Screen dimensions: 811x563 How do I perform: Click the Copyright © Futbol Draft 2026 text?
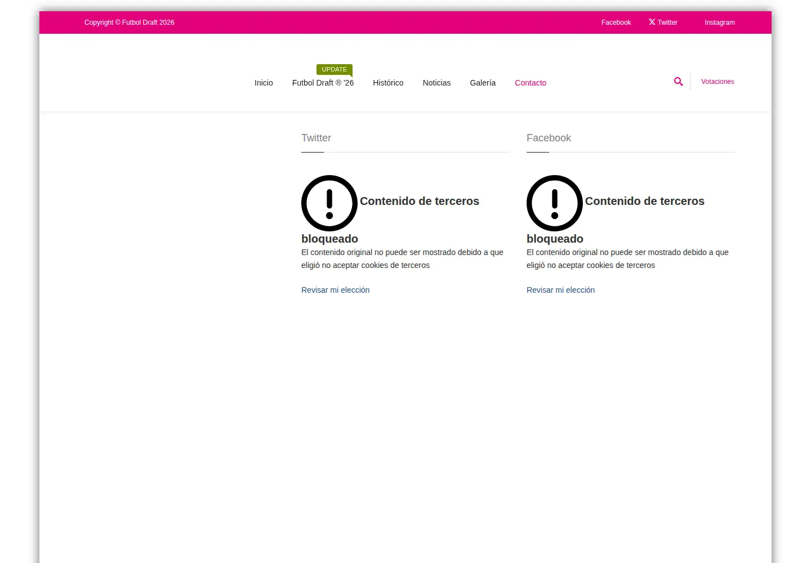pyautogui.click(x=129, y=23)
